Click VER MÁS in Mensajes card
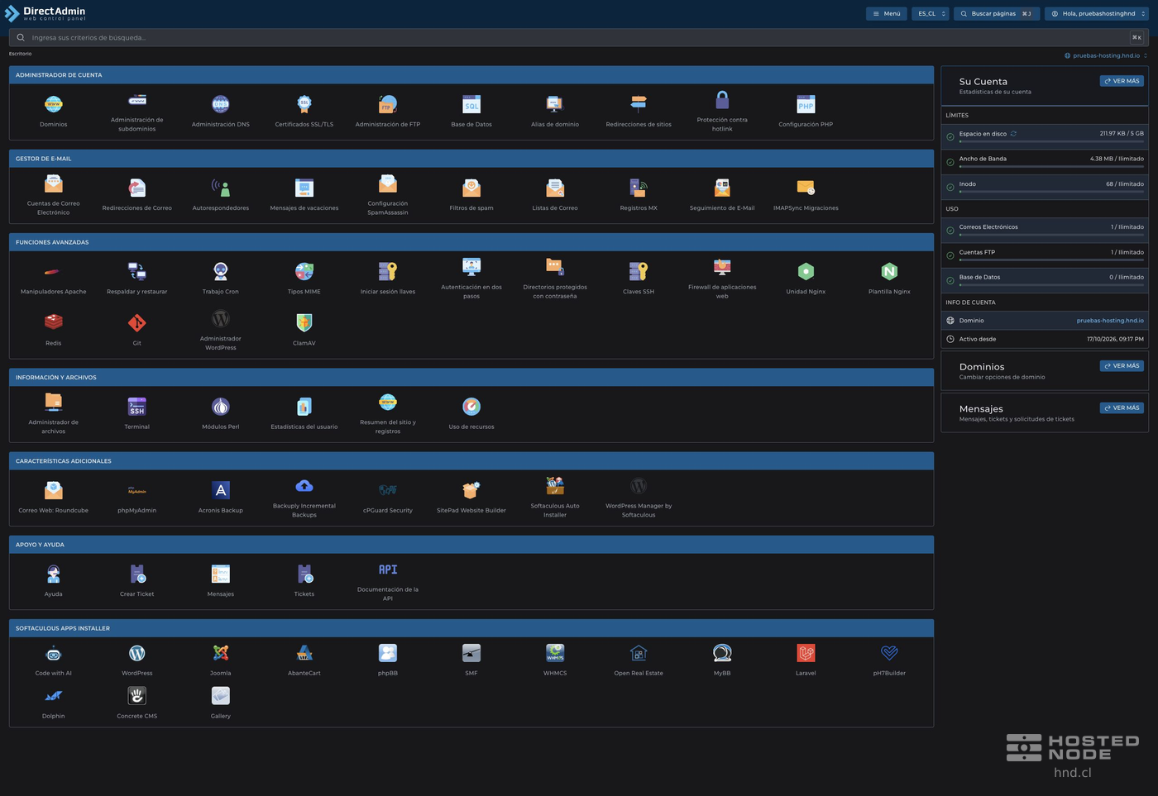The width and height of the screenshot is (1158, 796). (1122, 408)
